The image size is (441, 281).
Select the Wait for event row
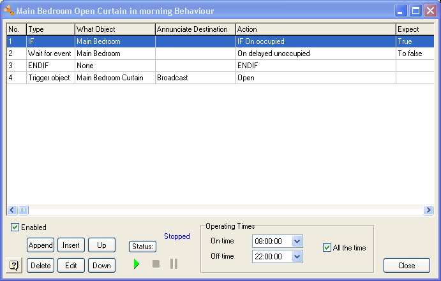[51, 54]
